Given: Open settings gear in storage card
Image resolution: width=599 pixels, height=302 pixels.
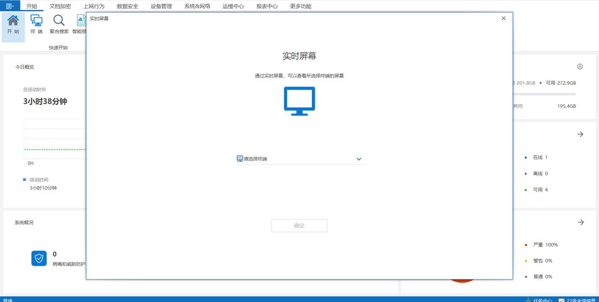Looking at the screenshot, I should [x=580, y=67].
